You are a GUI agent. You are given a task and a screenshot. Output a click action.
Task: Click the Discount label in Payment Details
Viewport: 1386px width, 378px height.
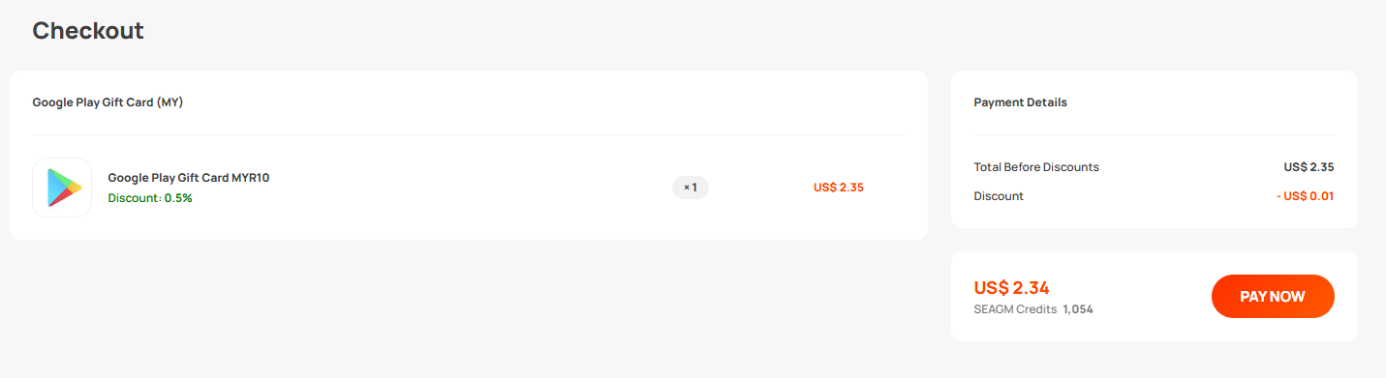[x=999, y=196]
